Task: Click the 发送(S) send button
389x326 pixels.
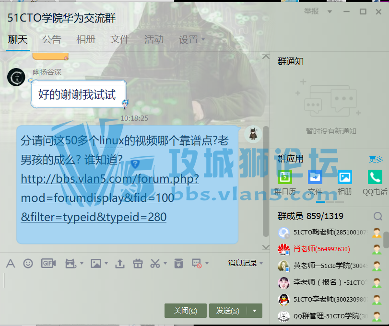Action: pyautogui.click(x=228, y=311)
